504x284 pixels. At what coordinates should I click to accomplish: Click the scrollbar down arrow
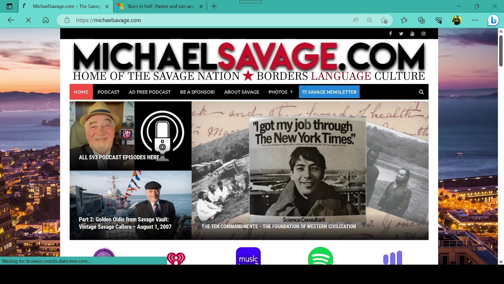(501, 262)
